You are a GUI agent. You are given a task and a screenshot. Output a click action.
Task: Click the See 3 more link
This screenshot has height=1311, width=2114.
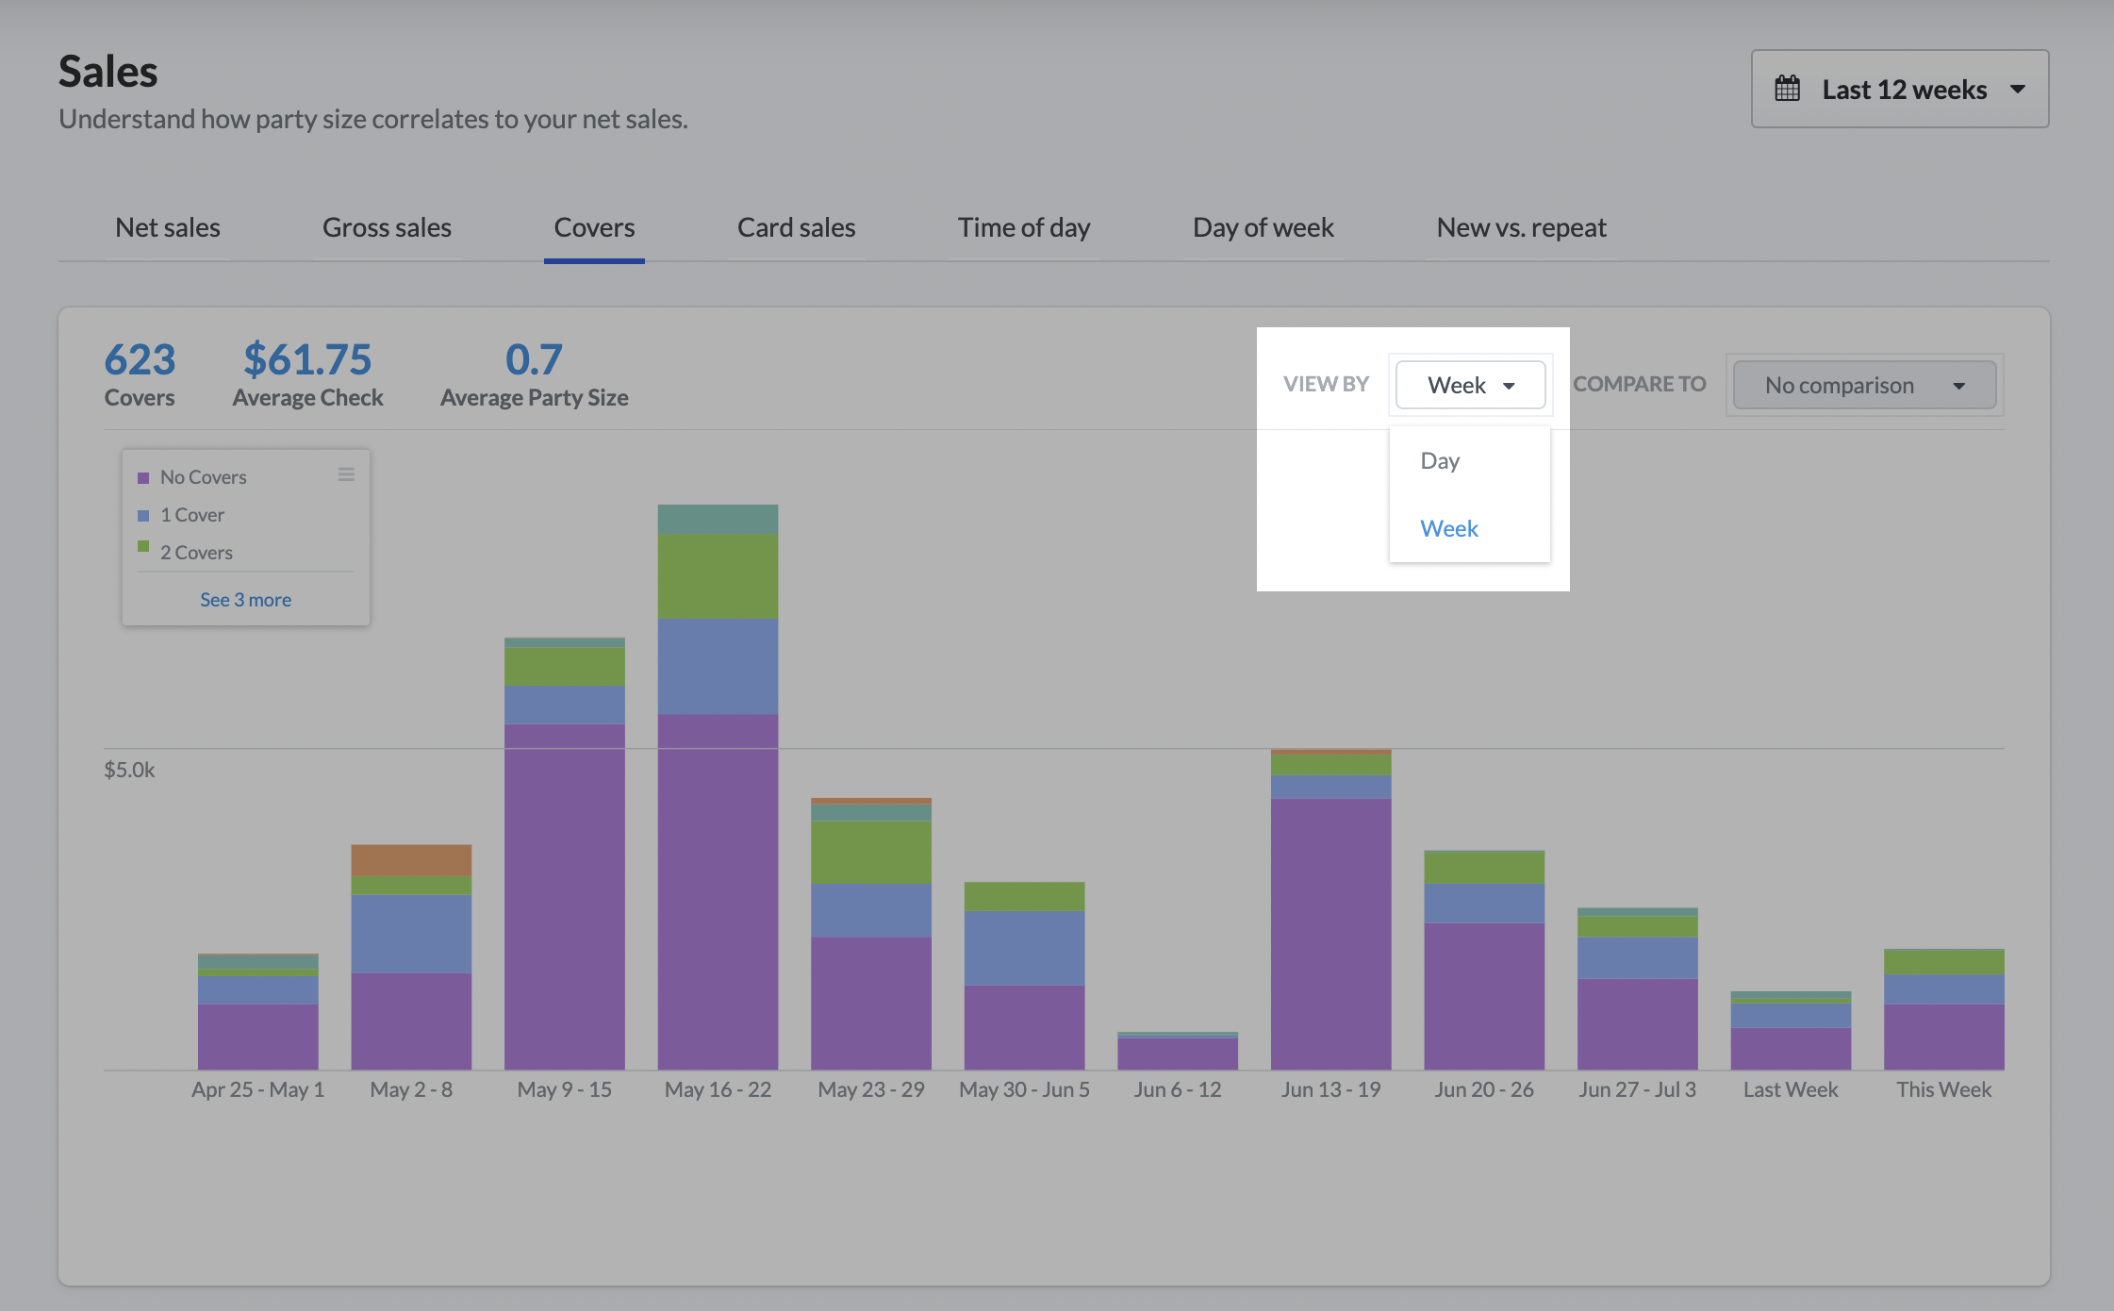(x=245, y=600)
